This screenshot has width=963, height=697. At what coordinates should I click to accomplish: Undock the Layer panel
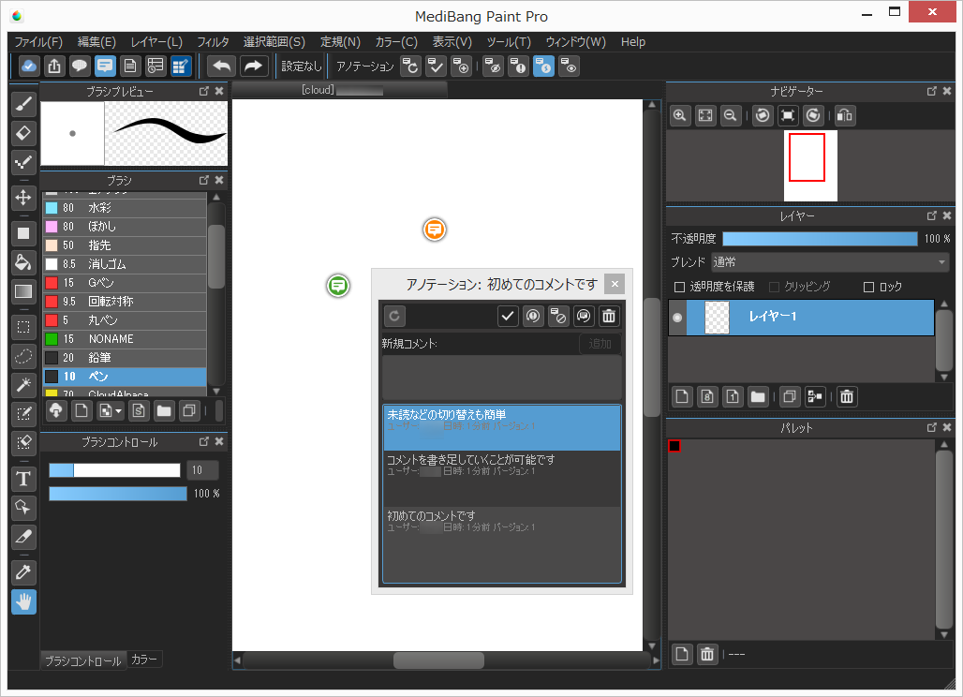click(932, 215)
